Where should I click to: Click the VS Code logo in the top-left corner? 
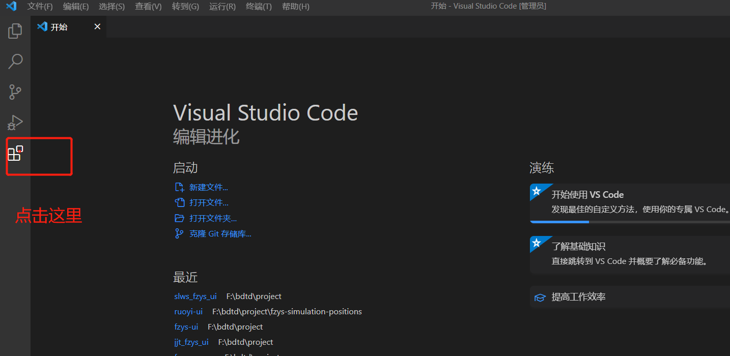(11, 7)
